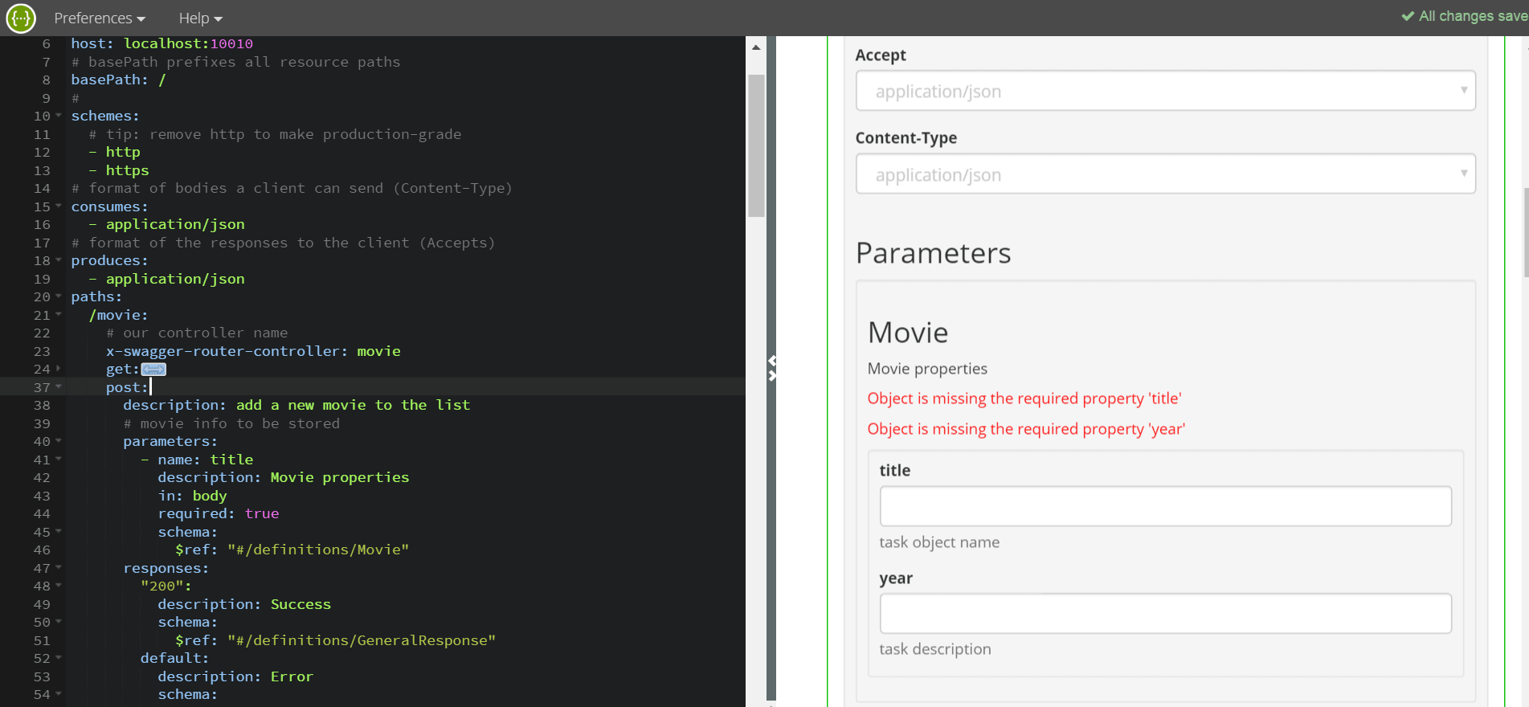
Task: Open the Content-Type dropdown
Action: 1165,174
